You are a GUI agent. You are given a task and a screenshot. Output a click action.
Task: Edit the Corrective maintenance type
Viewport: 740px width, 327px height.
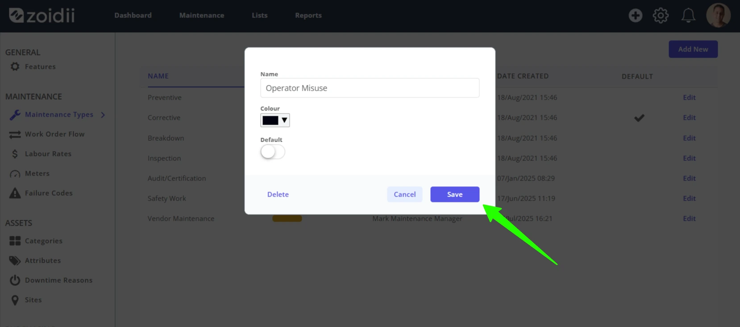(x=689, y=117)
